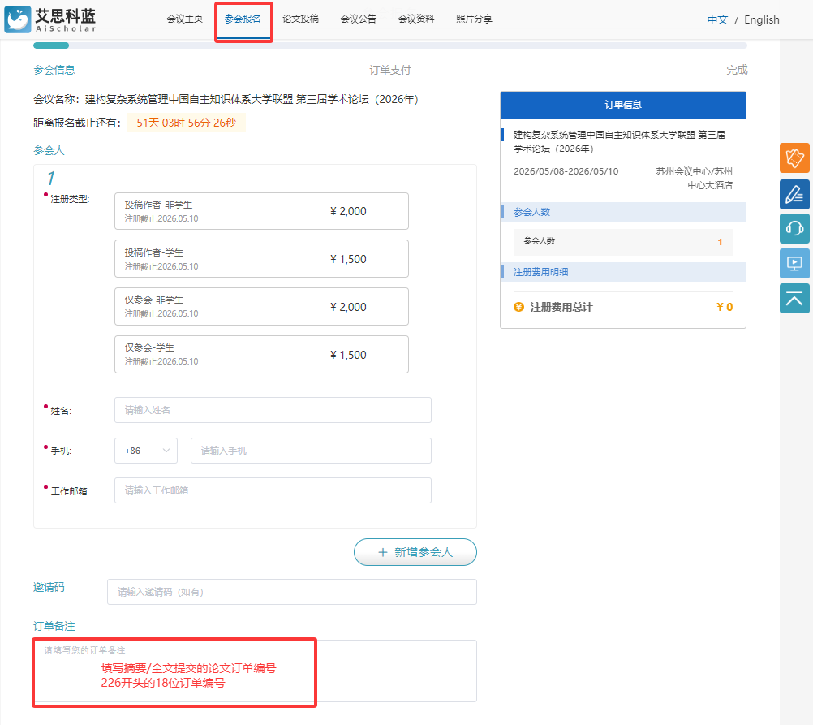Click the 新增参会人 button

415,552
